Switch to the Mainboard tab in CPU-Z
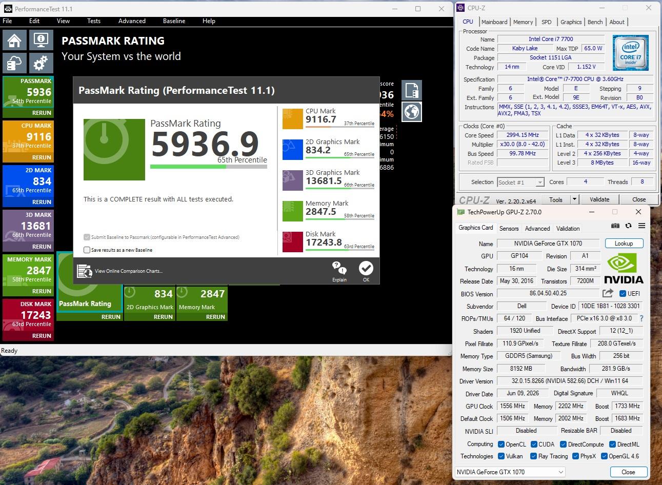Screen dimensions: 662x485 (494, 22)
